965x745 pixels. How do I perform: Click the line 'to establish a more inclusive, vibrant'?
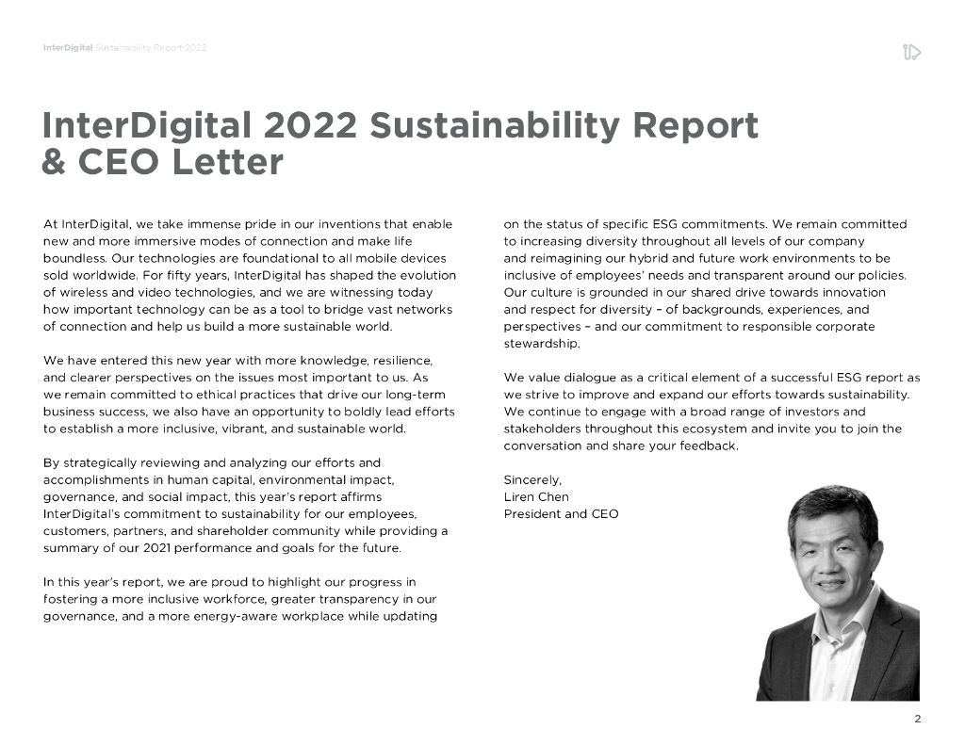click(224, 429)
